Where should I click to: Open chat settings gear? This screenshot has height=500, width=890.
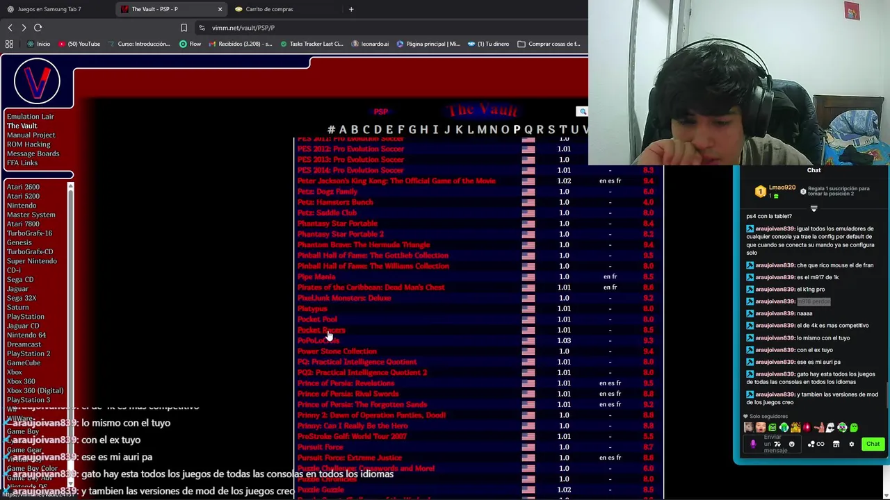(851, 444)
